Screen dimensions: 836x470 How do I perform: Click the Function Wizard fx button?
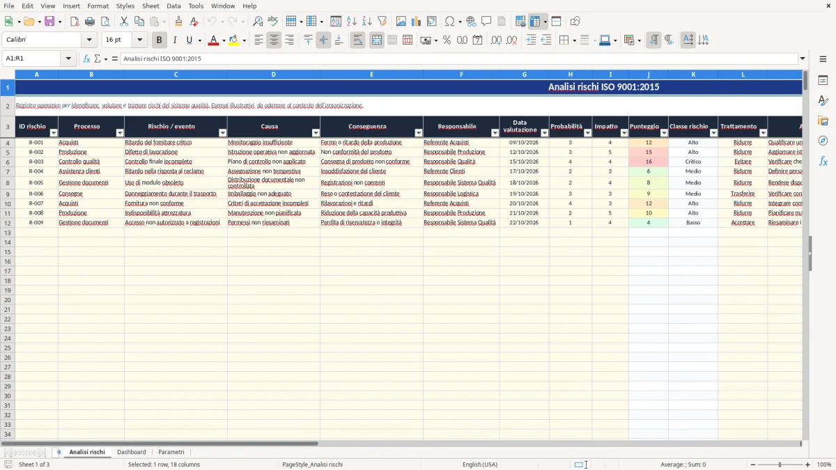pyautogui.click(x=86, y=58)
